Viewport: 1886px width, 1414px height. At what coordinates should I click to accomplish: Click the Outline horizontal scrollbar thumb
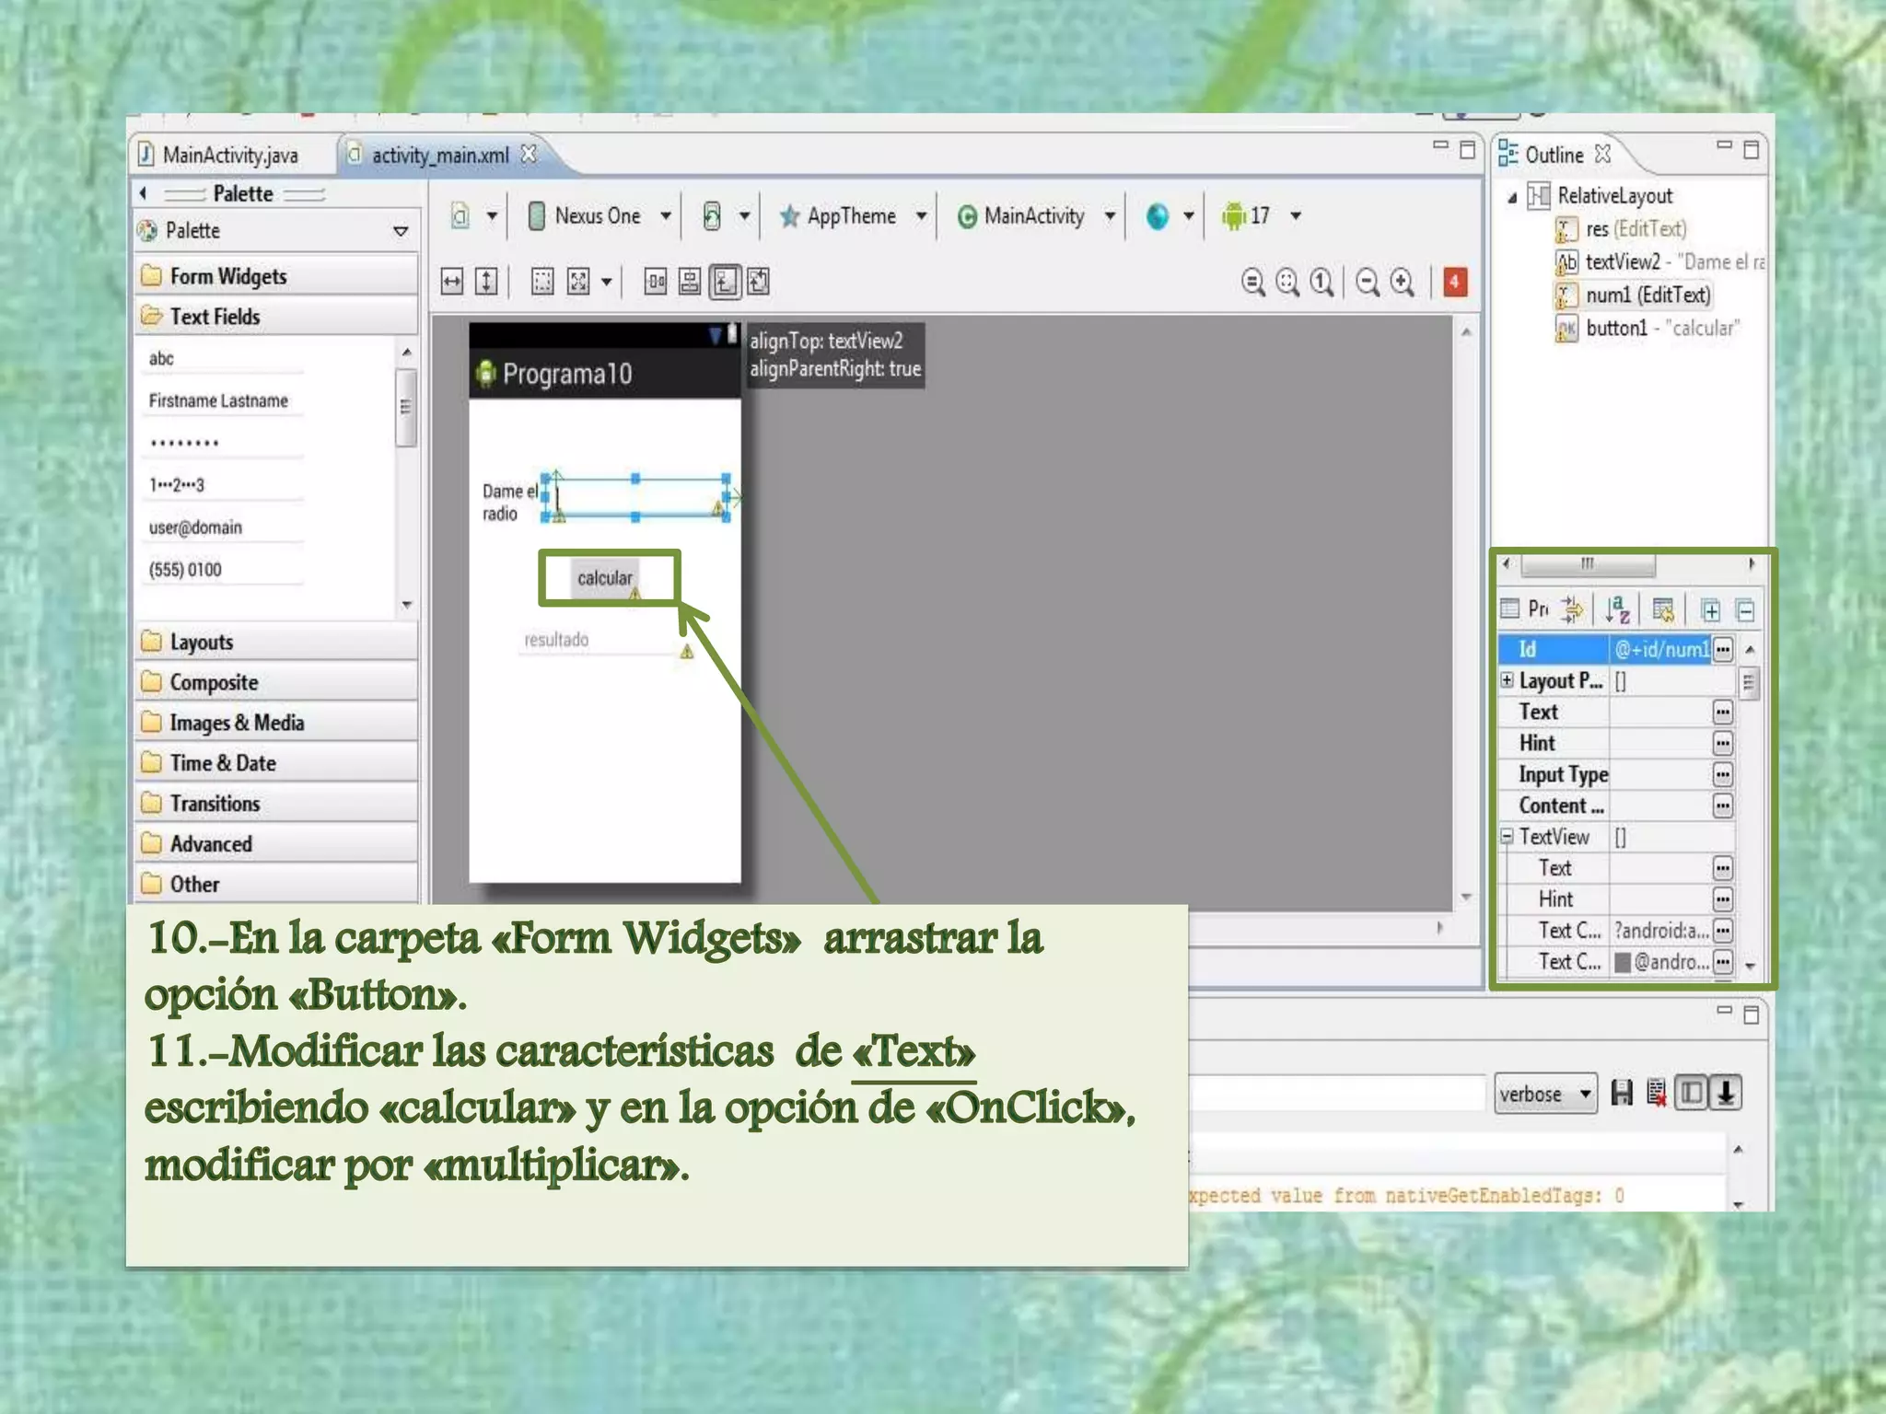(1587, 563)
